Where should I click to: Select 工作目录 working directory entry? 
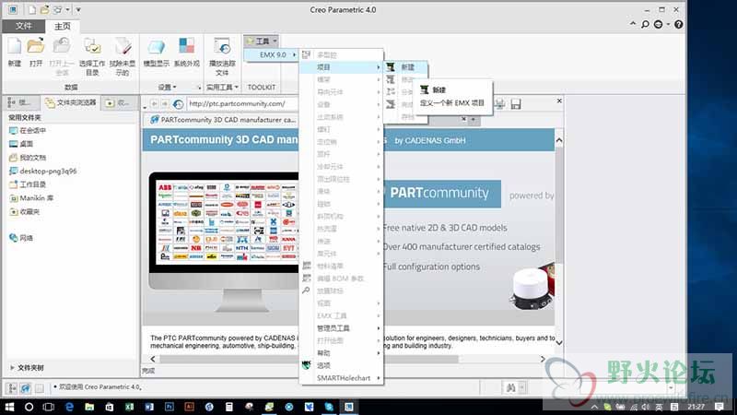tap(28, 184)
